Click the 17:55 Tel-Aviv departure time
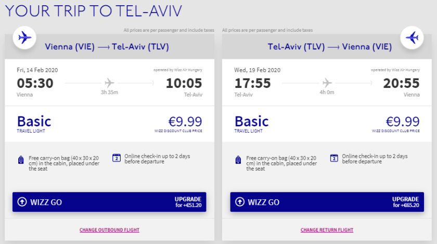437x244 pixels. pos(253,83)
